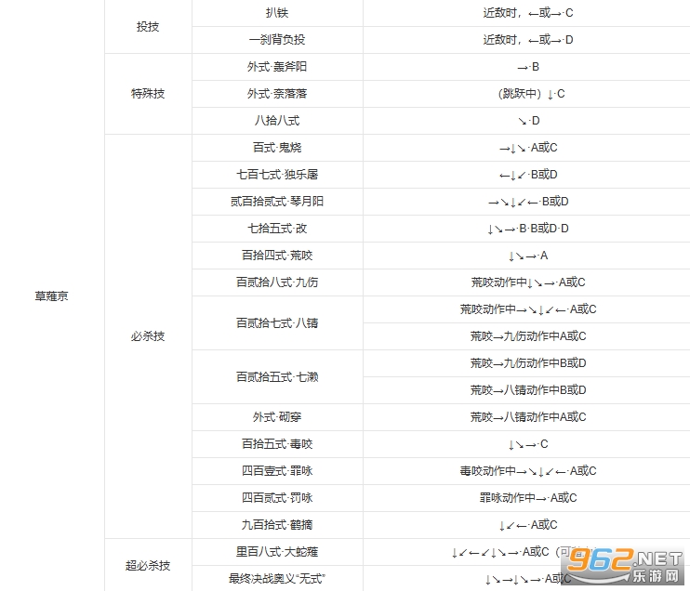Click the command 近敌时，←或→·C
Viewport: 690px width, 591px height.
(x=528, y=13)
